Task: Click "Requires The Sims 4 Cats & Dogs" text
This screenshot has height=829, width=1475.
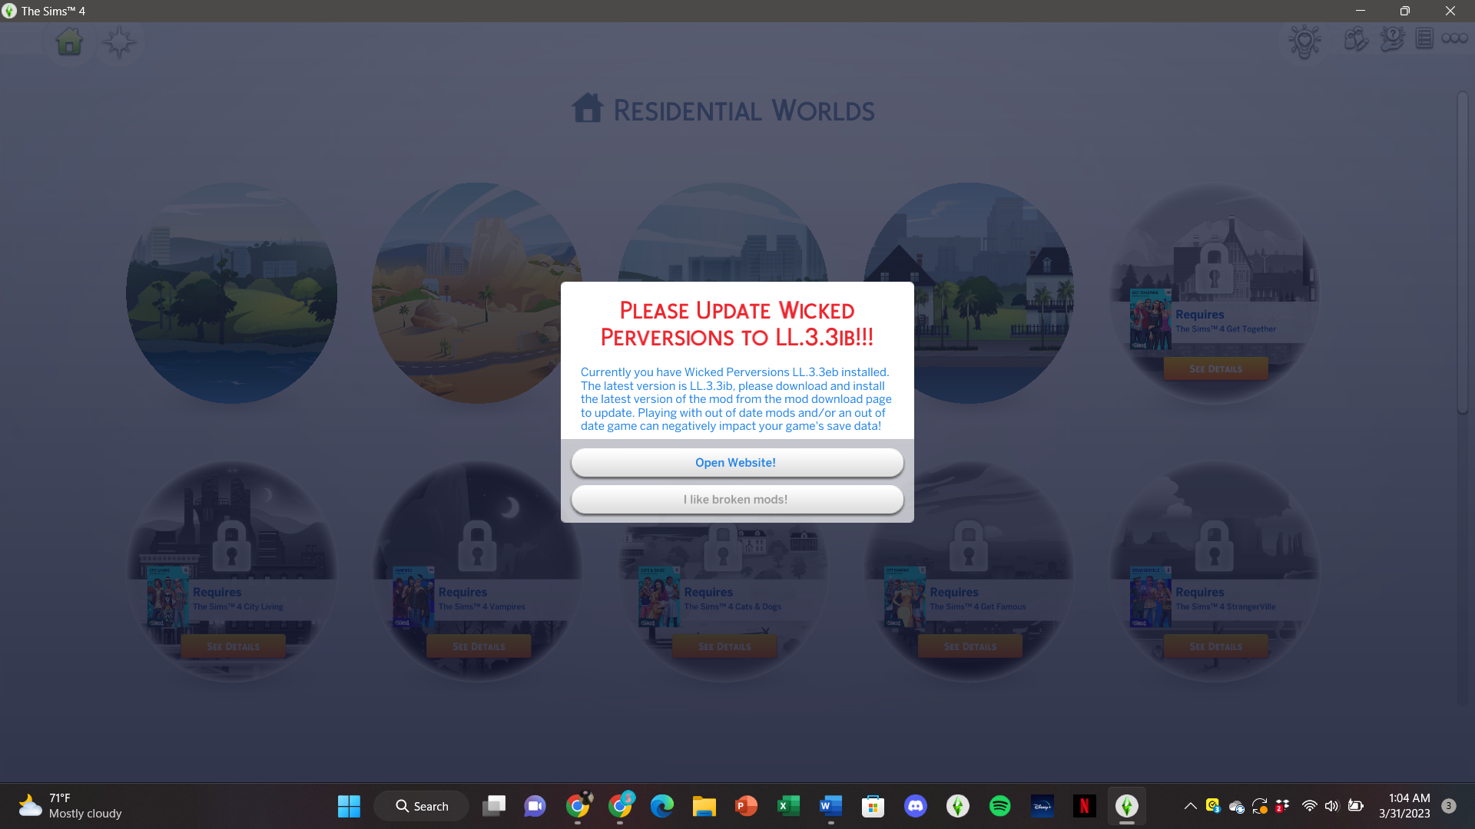Action: pyautogui.click(x=733, y=599)
